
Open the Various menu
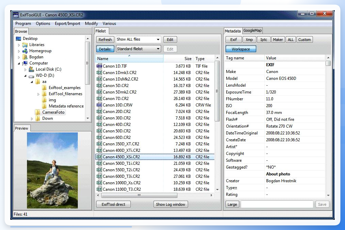[x=109, y=24]
